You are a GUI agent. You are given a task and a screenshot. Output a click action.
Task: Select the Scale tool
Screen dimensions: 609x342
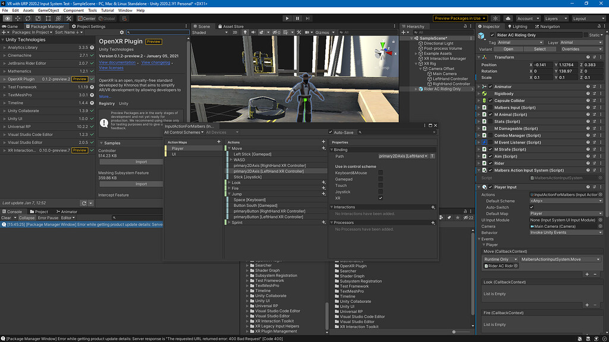37,19
